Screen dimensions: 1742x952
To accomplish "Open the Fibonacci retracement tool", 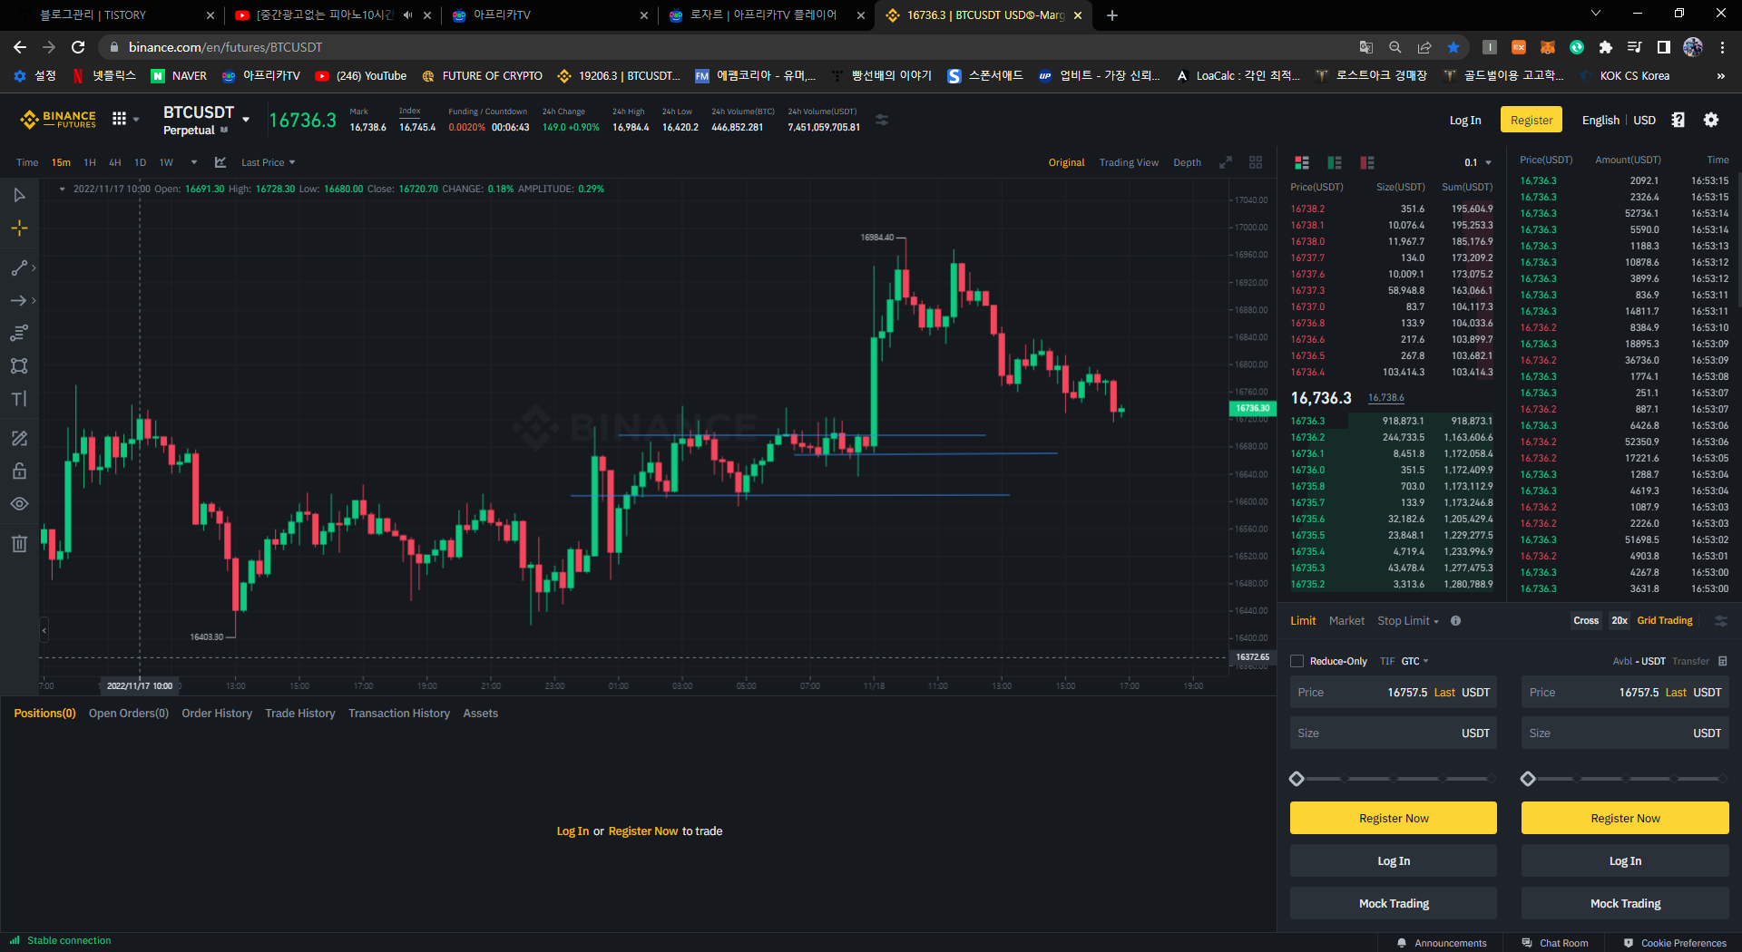I will [x=19, y=334].
